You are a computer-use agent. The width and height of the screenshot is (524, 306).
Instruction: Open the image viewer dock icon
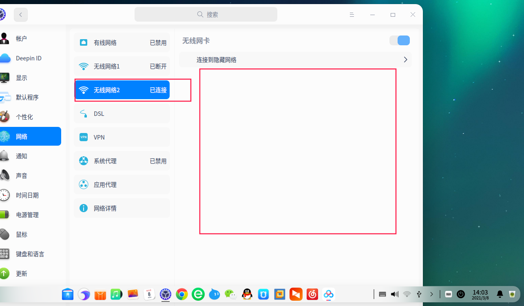[x=133, y=294]
